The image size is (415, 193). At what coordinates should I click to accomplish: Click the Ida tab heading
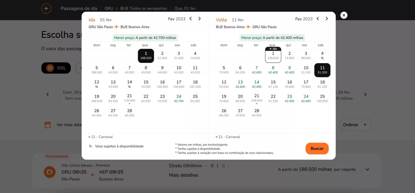pyautogui.click(x=92, y=20)
